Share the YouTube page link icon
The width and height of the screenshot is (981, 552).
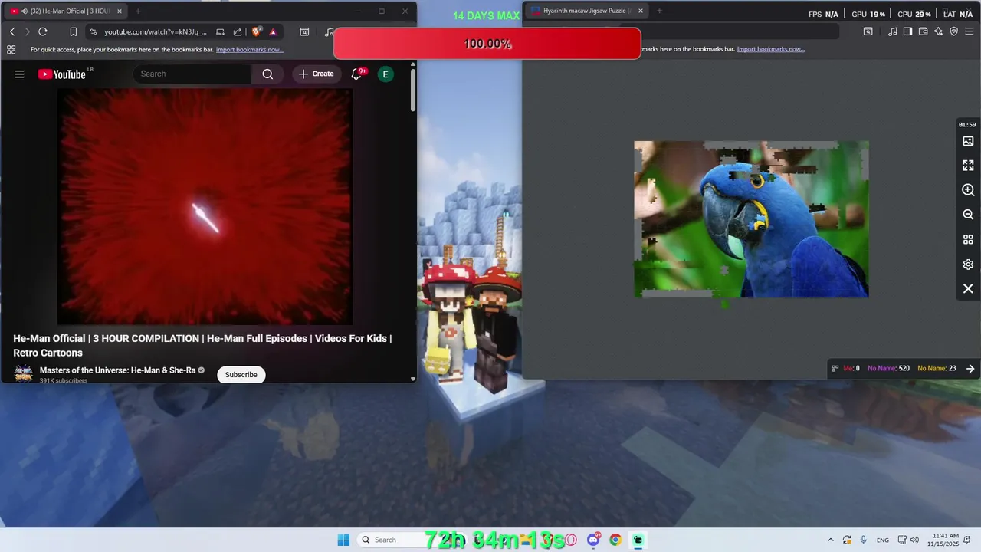click(238, 31)
